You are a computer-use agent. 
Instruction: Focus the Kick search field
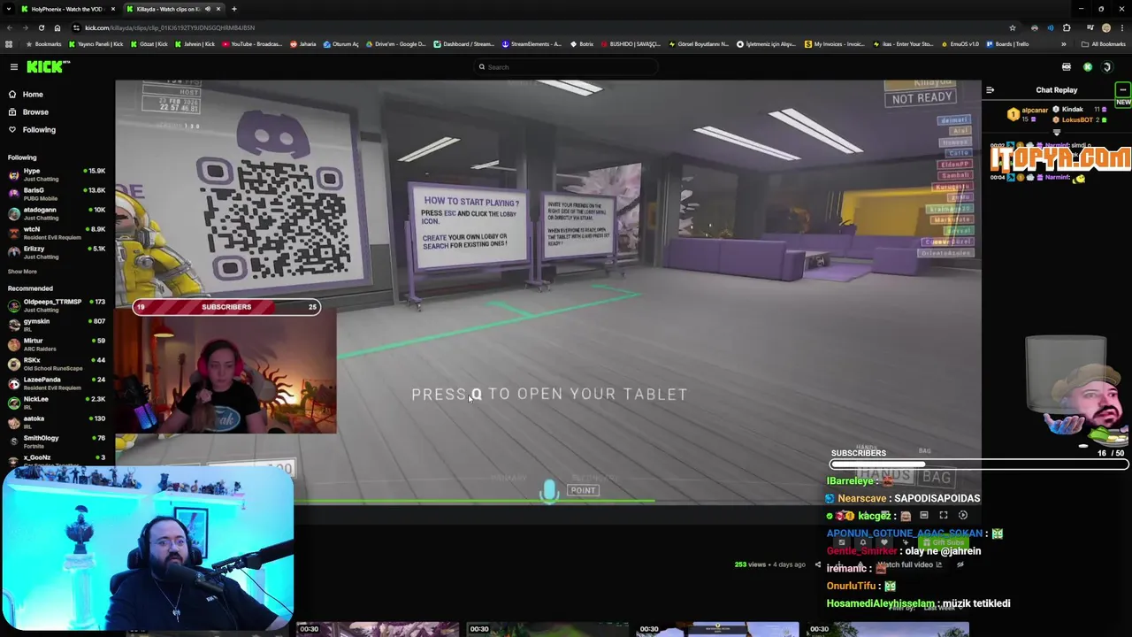tap(566, 67)
